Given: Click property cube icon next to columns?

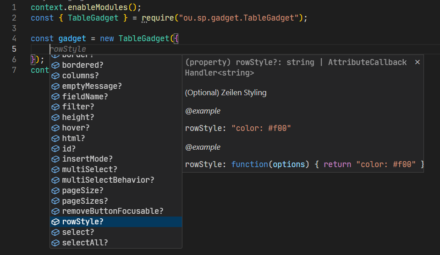Looking at the screenshot, I should coord(55,76).
